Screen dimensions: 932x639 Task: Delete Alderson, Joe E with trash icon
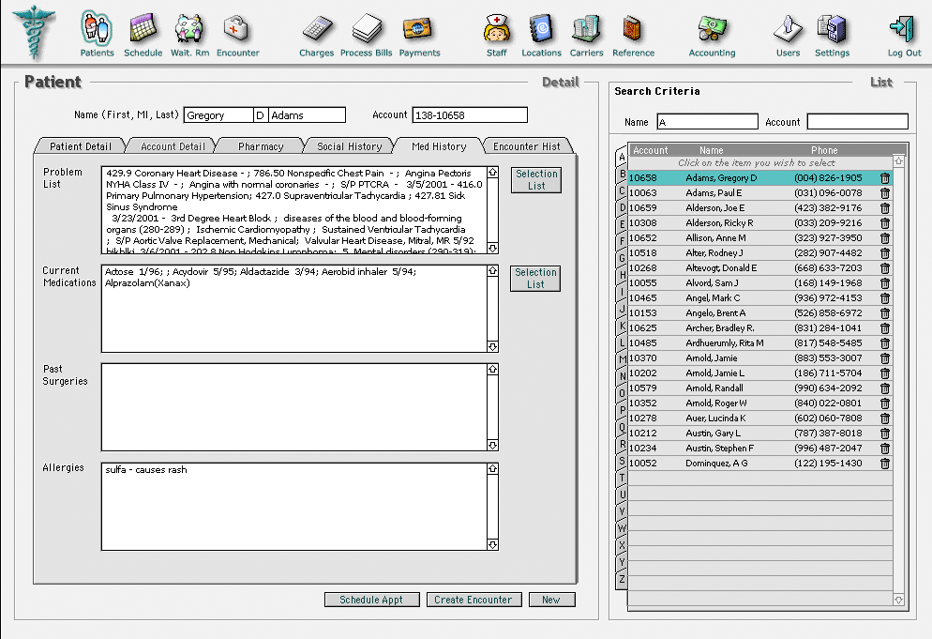coord(885,207)
